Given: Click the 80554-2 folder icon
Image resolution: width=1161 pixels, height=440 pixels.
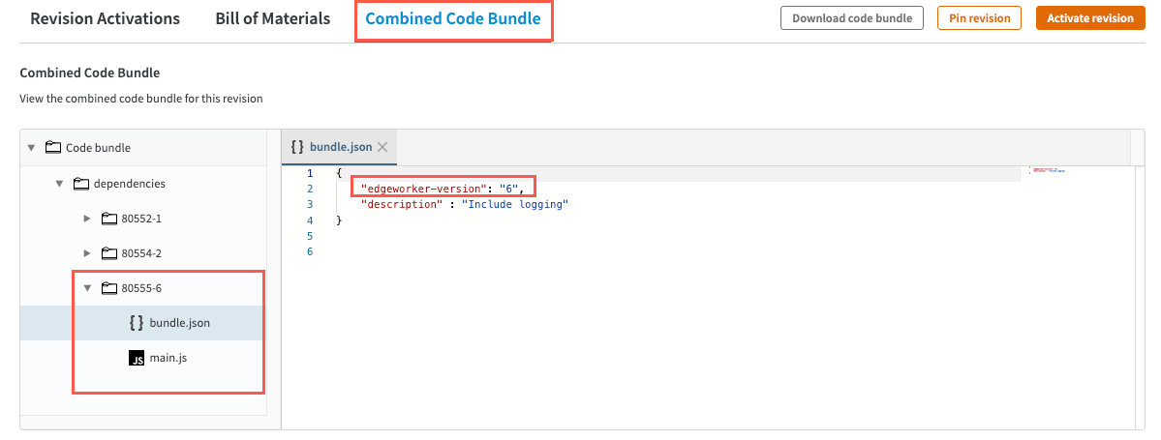Looking at the screenshot, I should [x=108, y=253].
